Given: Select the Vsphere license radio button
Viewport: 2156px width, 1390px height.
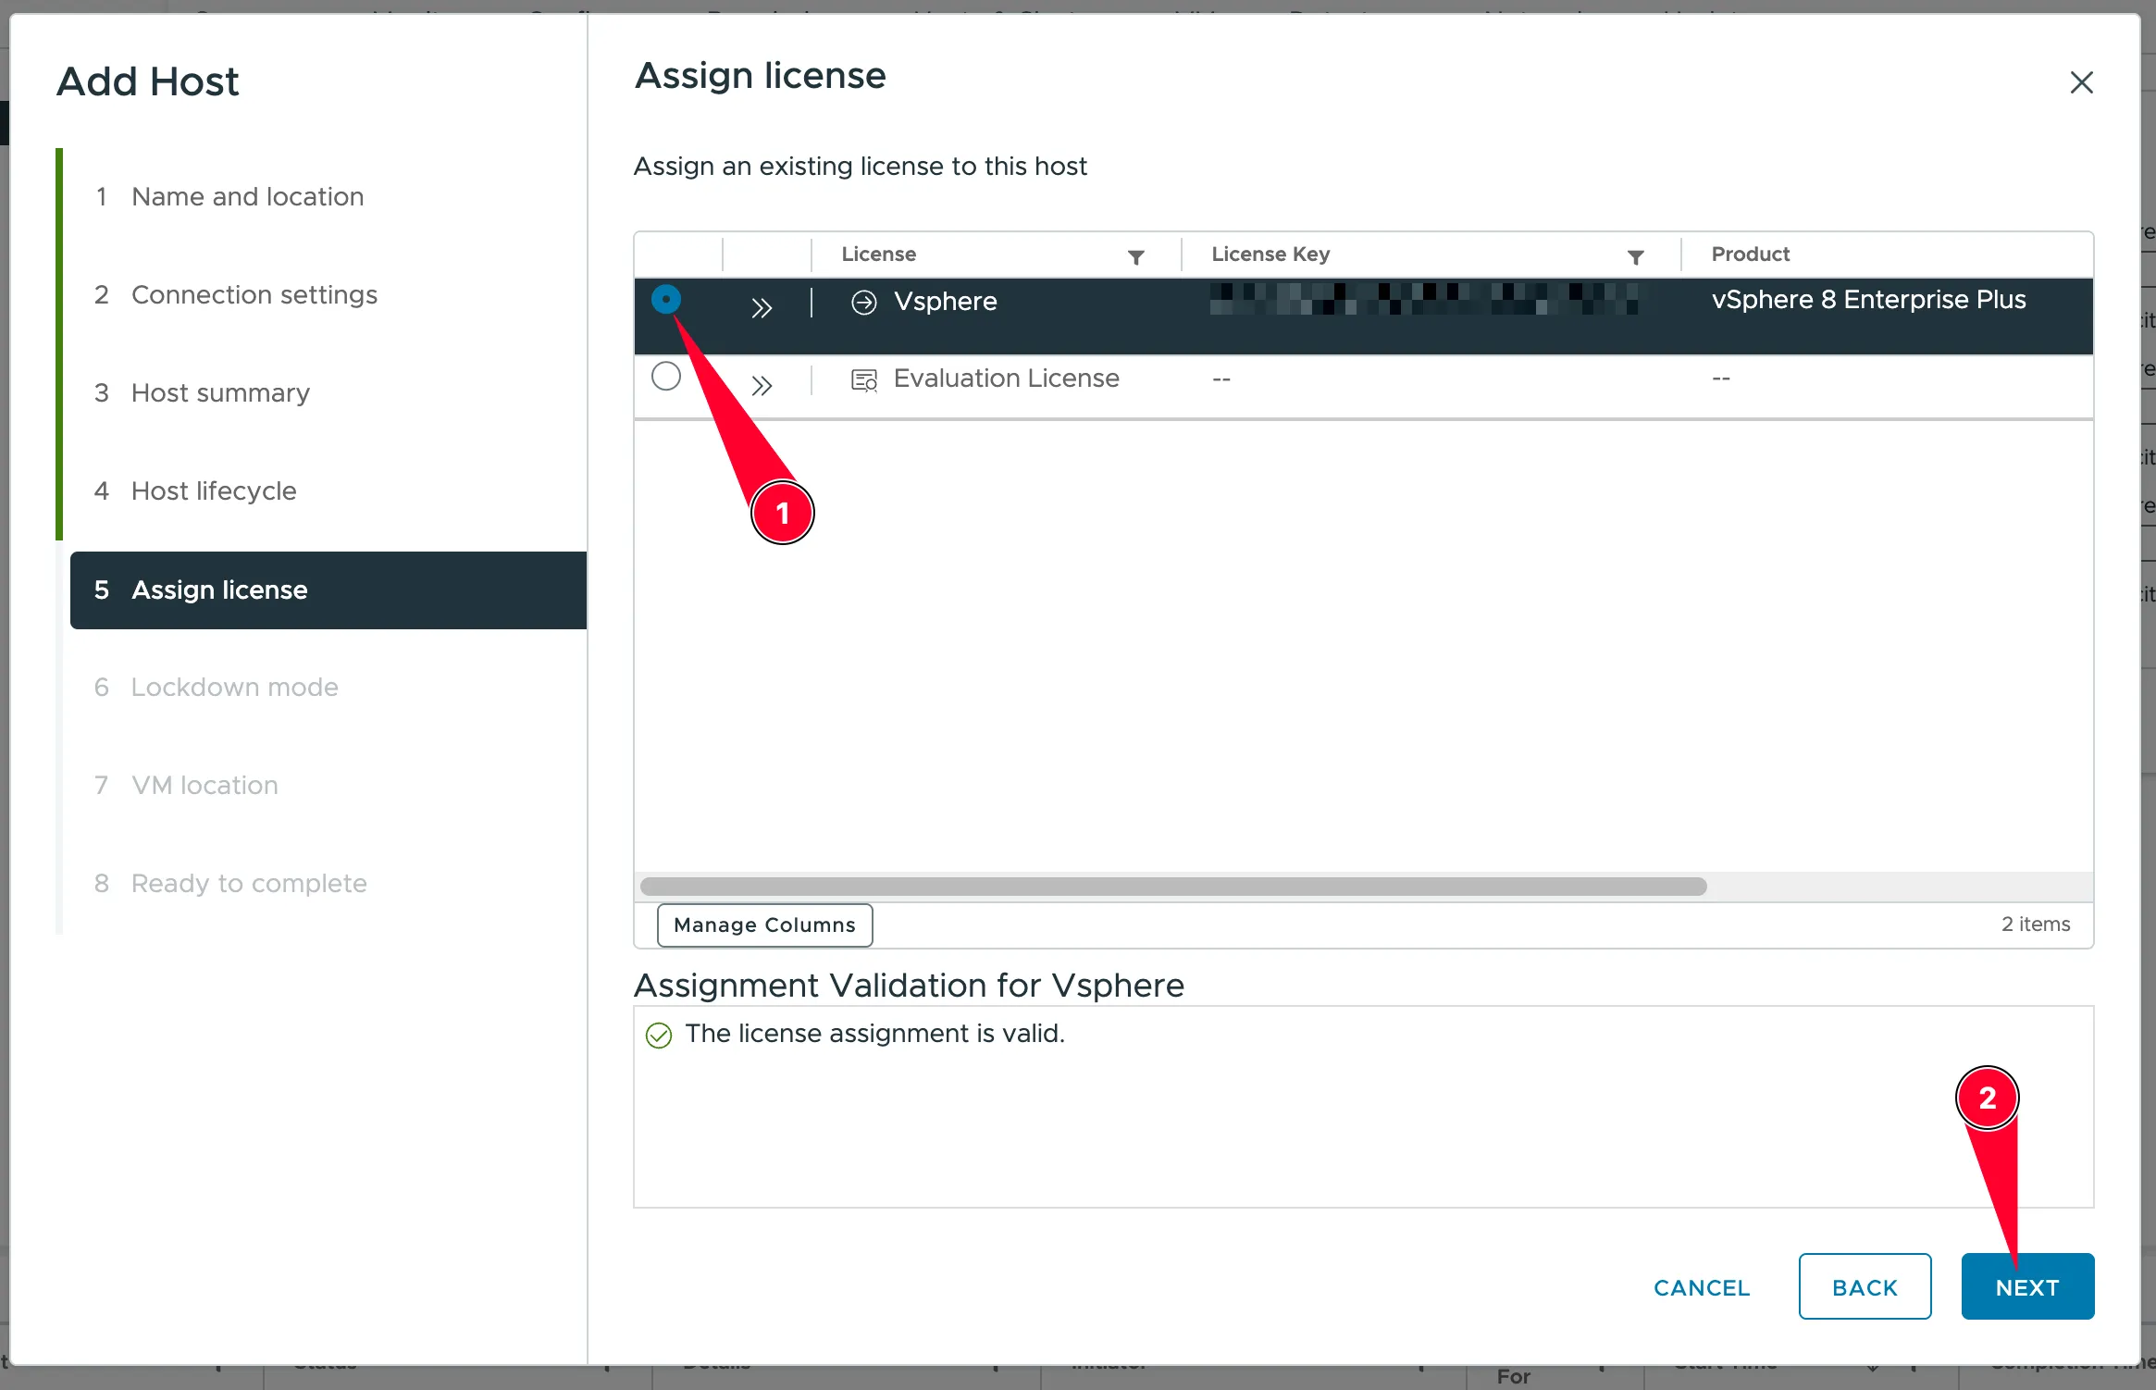Looking at the screenshot, I should [x=666, y=300].
